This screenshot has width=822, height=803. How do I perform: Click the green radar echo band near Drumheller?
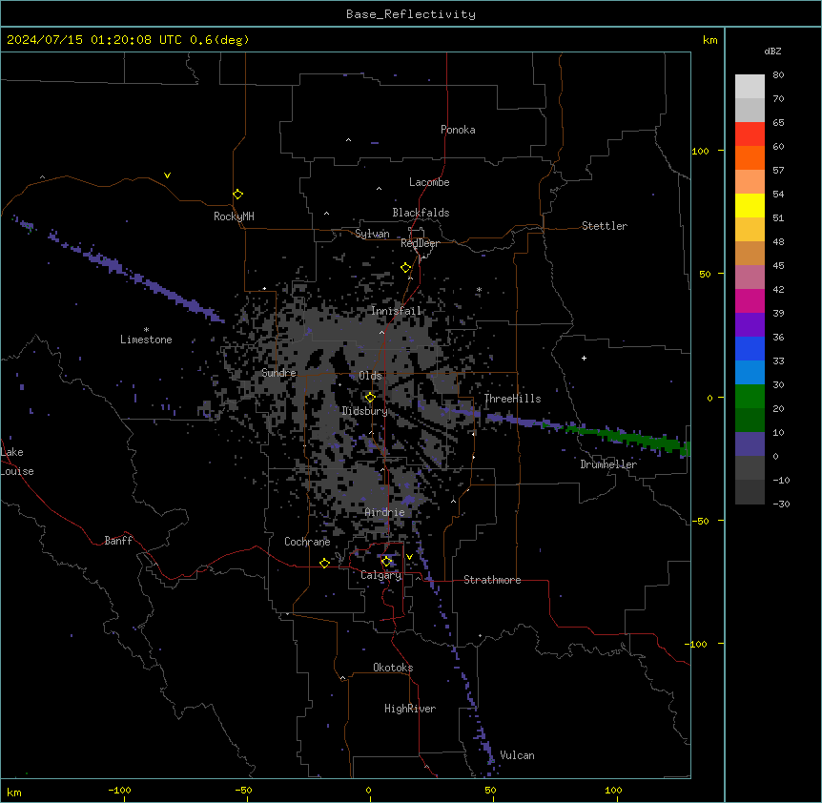[629, 437]
